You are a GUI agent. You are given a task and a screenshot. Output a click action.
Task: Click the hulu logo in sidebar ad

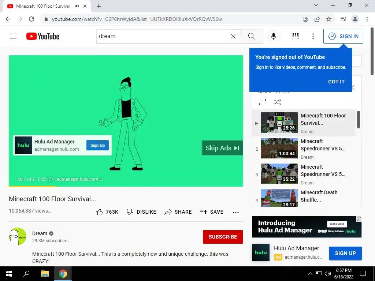pos(261,252)
